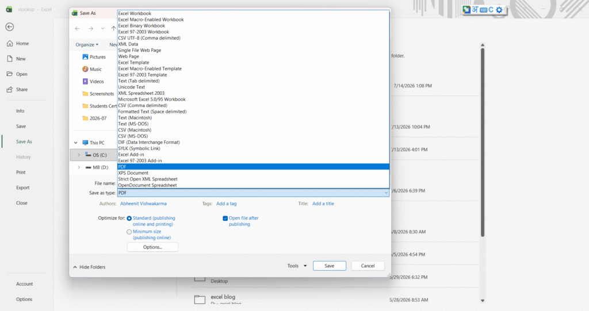Select the MB (D:) drive
Viewport: 589px width, 311px height.
pos(97,167)
